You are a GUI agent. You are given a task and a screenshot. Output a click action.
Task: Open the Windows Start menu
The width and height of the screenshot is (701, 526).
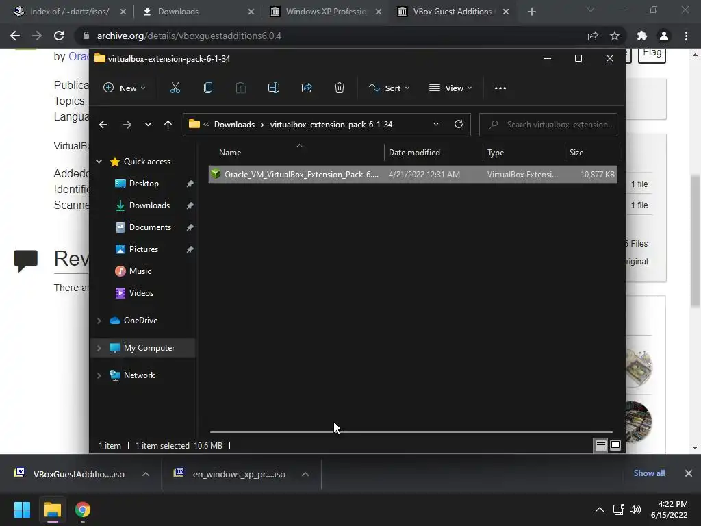(x=22, y=510)
